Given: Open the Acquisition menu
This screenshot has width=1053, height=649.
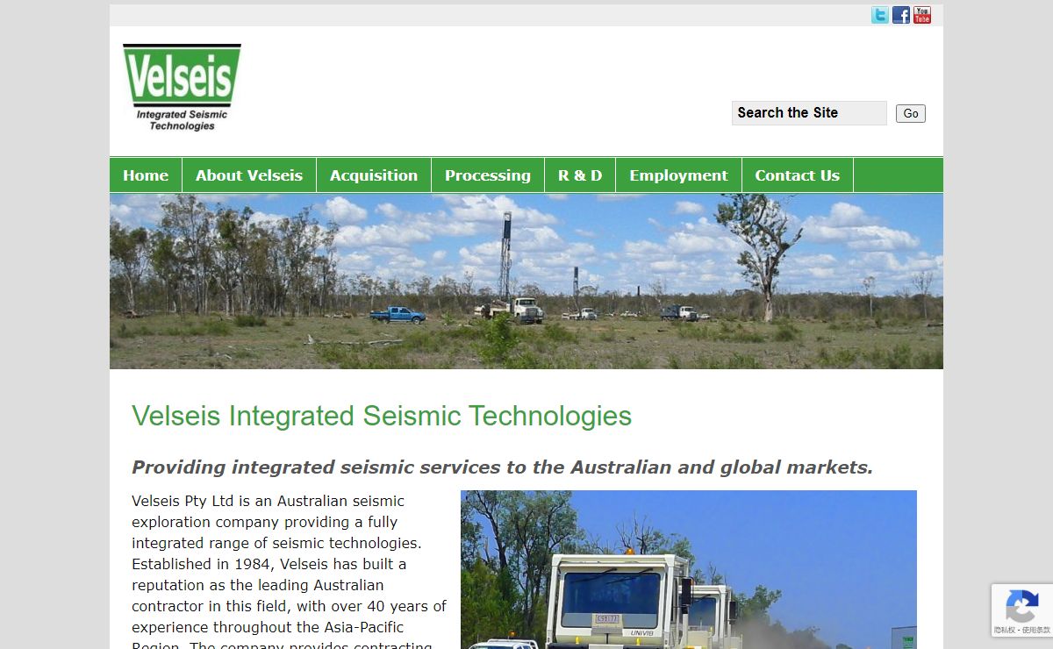Looking at the screenshot, I should pyautogui.click(x=374, y=175).
